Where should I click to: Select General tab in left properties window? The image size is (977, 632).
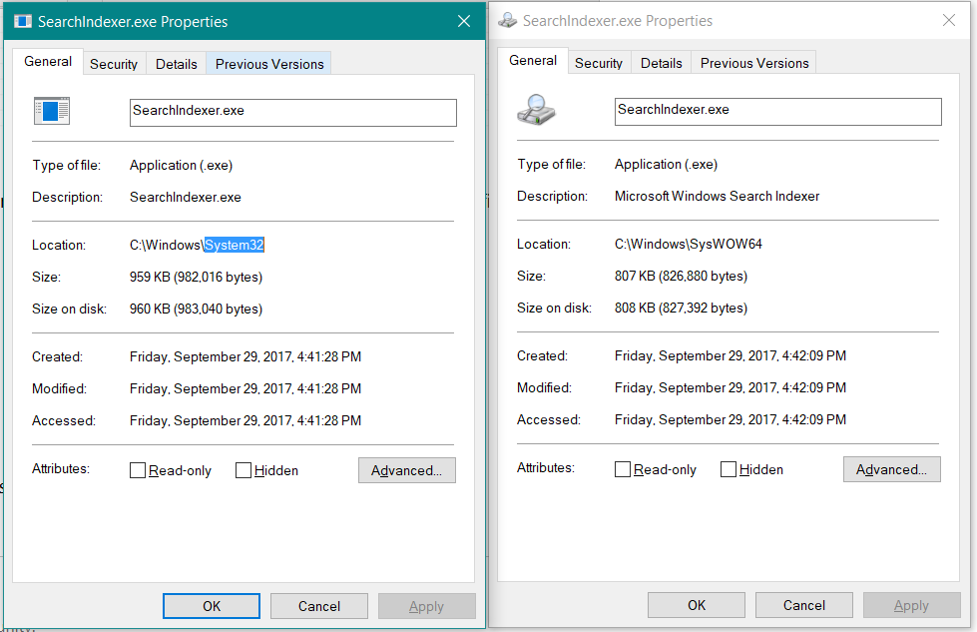[48, 62]
